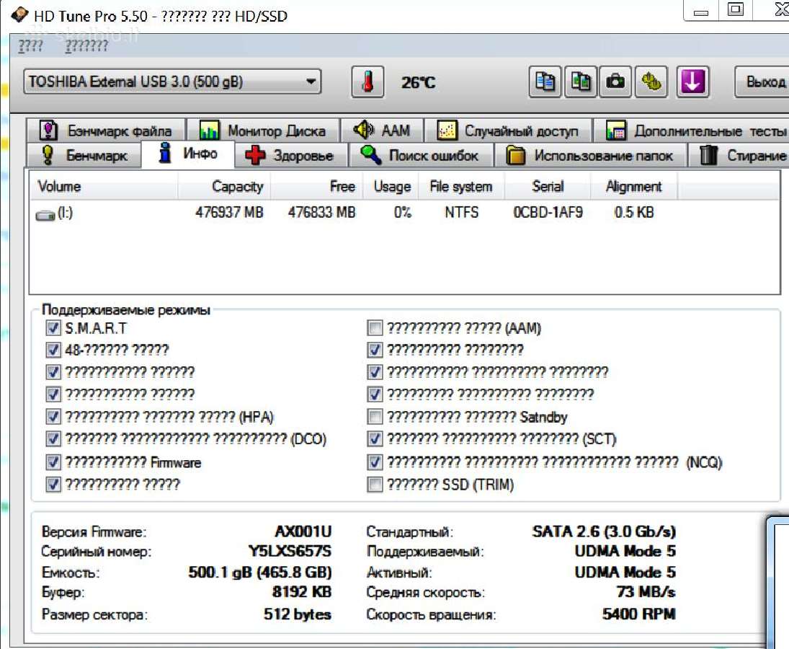Click the 5400 RPM rotation speed value

pyautogui.click(x=639, y=614)
